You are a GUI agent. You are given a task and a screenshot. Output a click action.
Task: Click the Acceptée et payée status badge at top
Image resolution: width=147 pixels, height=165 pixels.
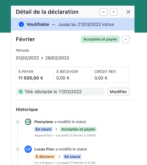click(x=100, y=39)
